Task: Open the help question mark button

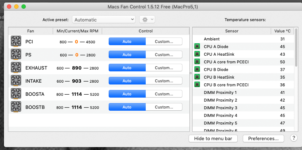Action: tap(294, 138)
